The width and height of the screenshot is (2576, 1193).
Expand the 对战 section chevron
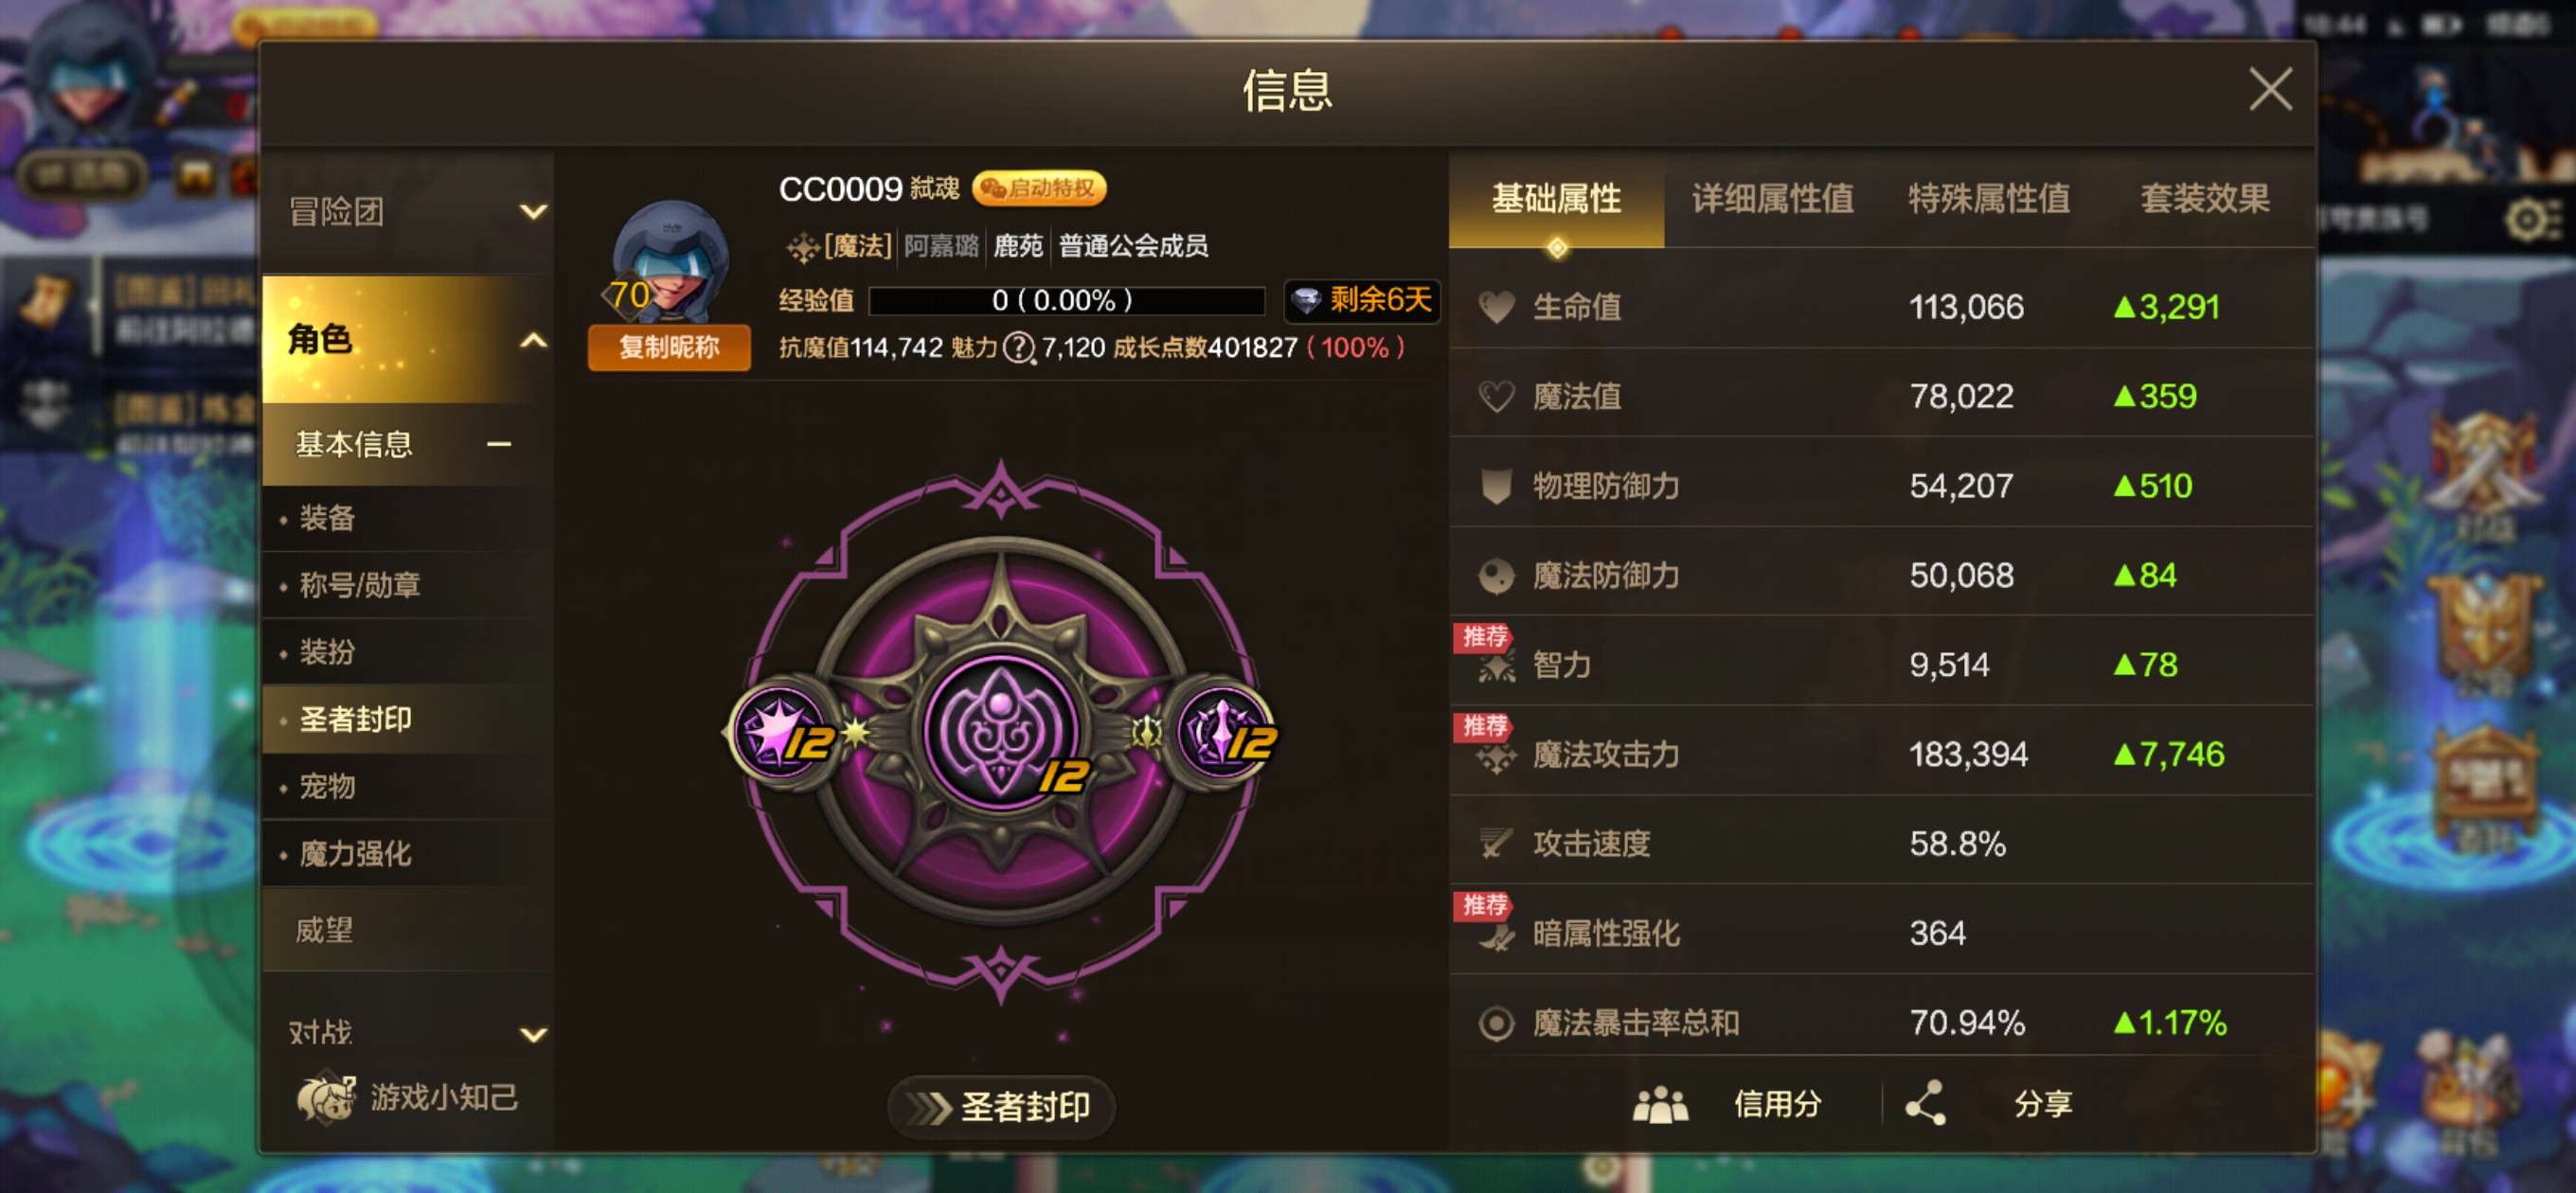[x=533, y=1034]
